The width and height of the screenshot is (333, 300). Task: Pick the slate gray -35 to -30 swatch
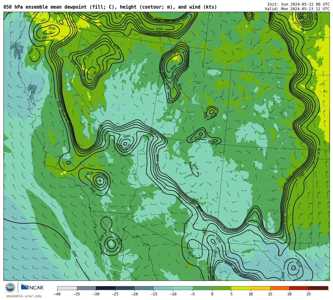tap(86, 288)
